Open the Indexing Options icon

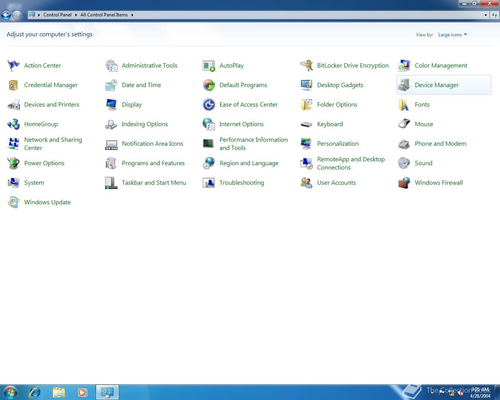tap(111, 124)
